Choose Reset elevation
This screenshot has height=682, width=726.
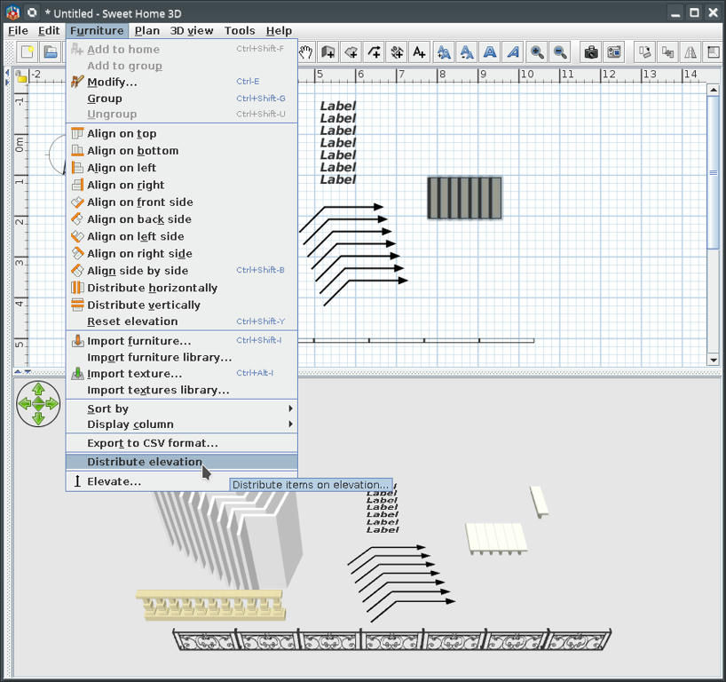tap(181, 321)
